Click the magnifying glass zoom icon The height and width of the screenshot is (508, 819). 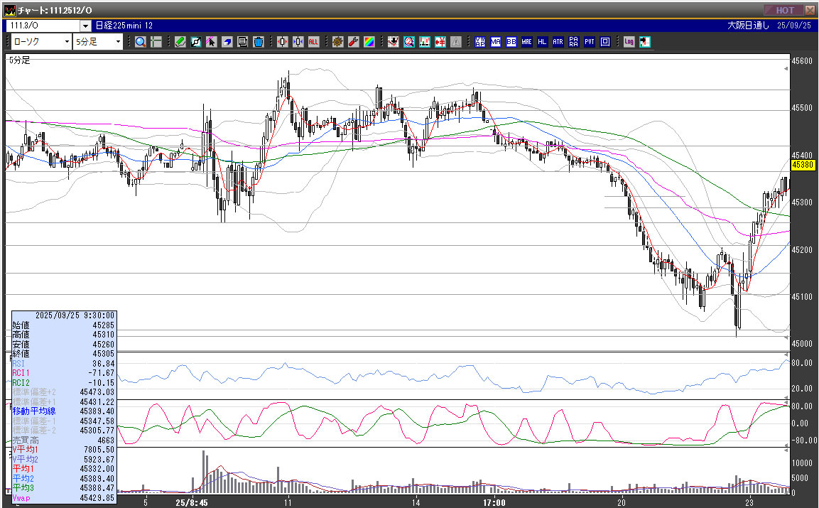point(141,42)
